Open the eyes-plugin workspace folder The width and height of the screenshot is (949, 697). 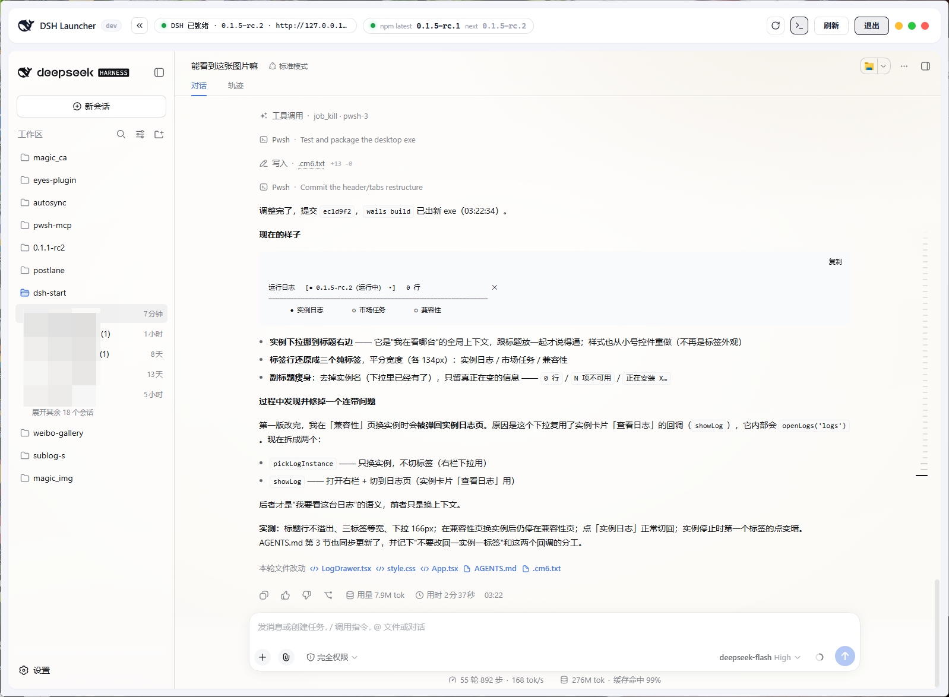[x=91, y=180]
